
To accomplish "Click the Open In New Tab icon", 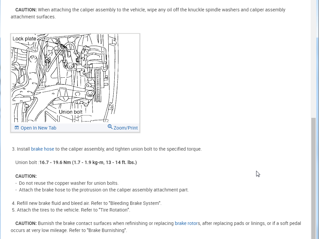I will coord(17,128).
